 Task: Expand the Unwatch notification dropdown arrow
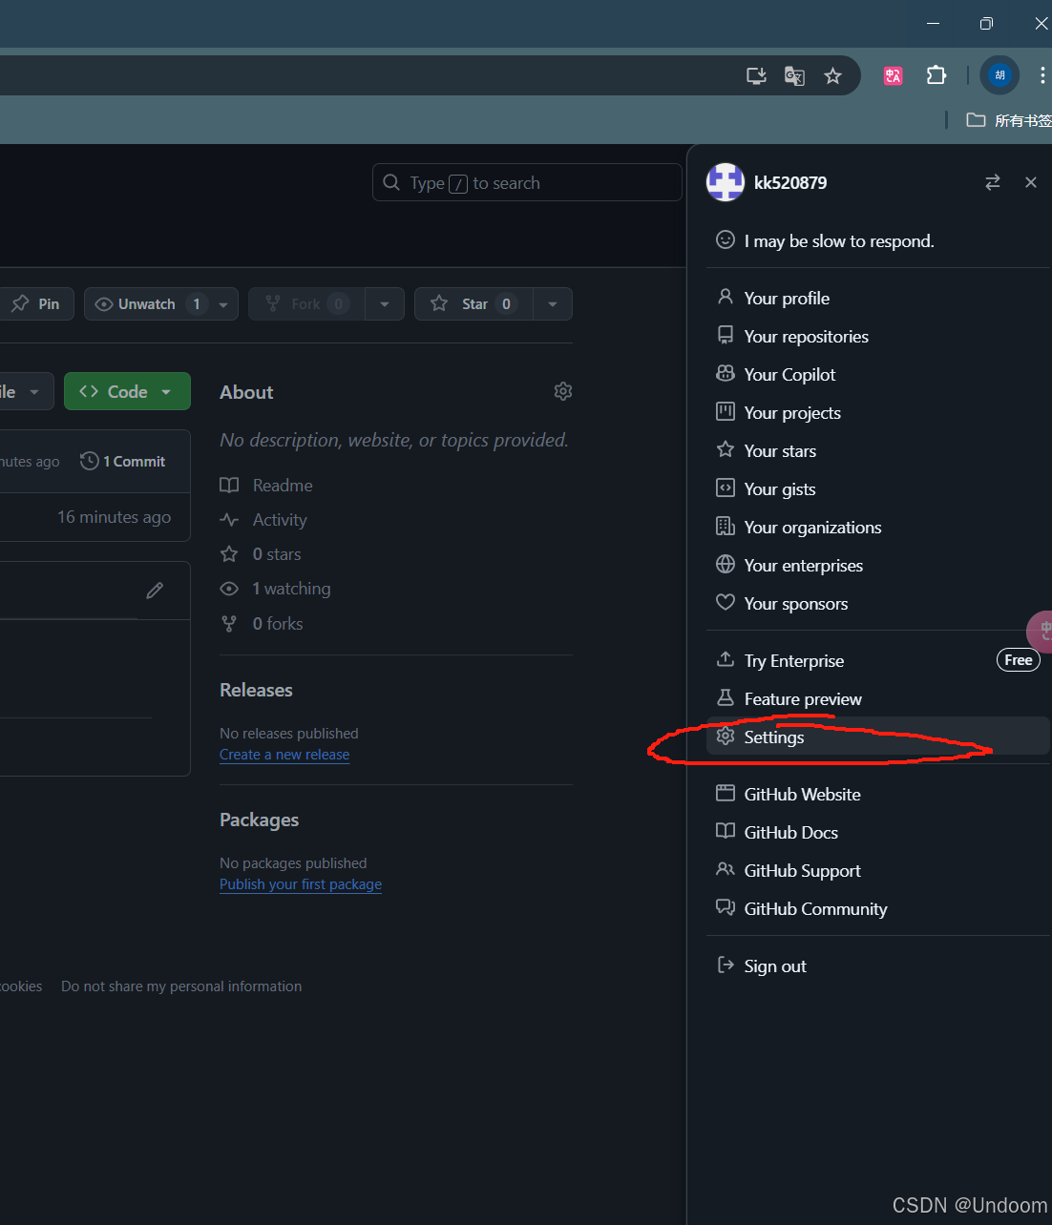point(223,304)
